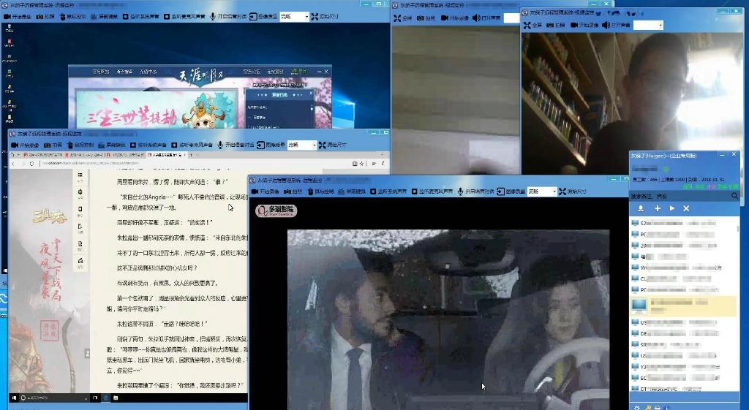Go fullscreen in the right camera window
Image resolution: width=749 pixels, height=410 pixels.
pyautogui.click(x=532, y=26)
